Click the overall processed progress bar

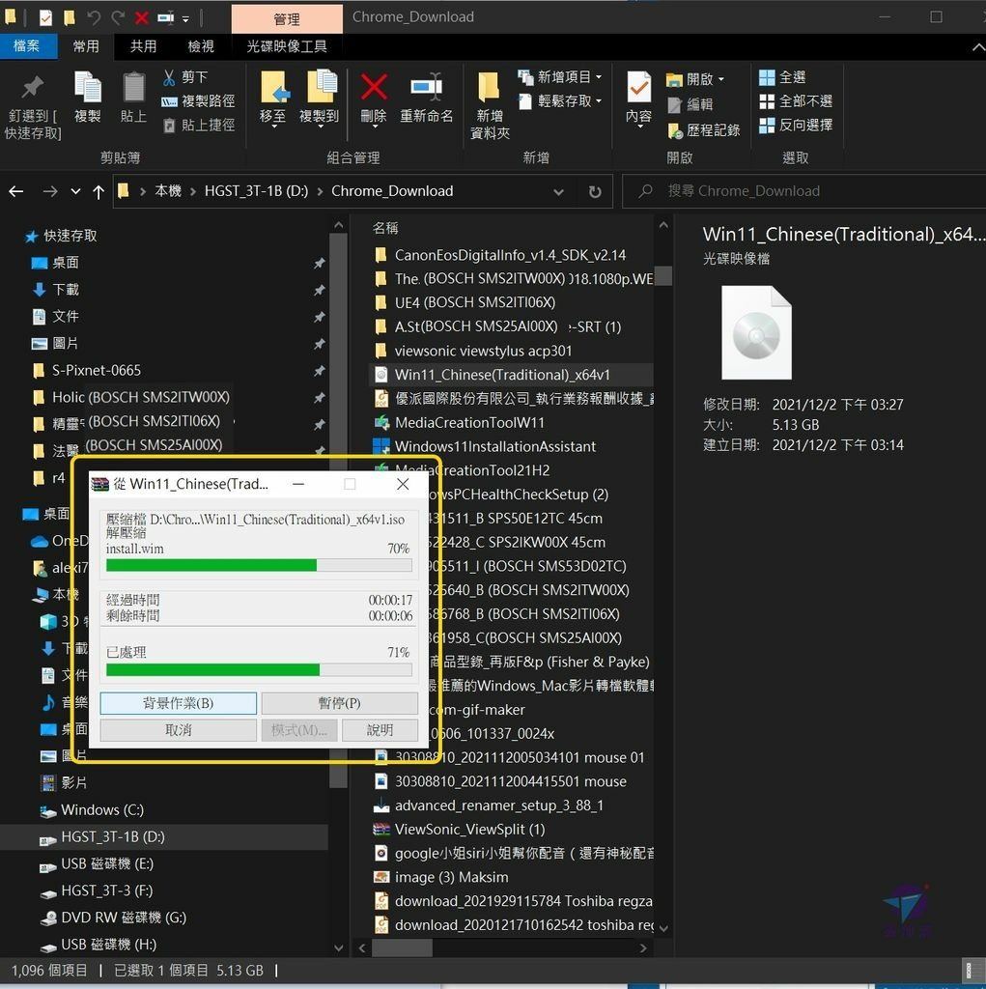(259, 669)
